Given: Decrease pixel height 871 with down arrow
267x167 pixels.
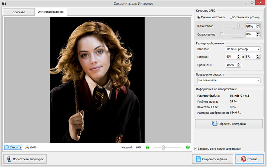Looking at the screenshot, I should click(258, 58).
